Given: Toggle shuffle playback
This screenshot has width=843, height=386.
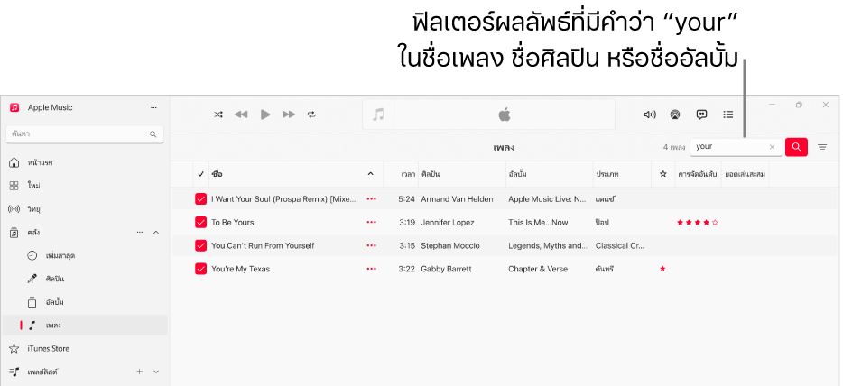Looking at the screenshot, I should (x=218, y=115).
